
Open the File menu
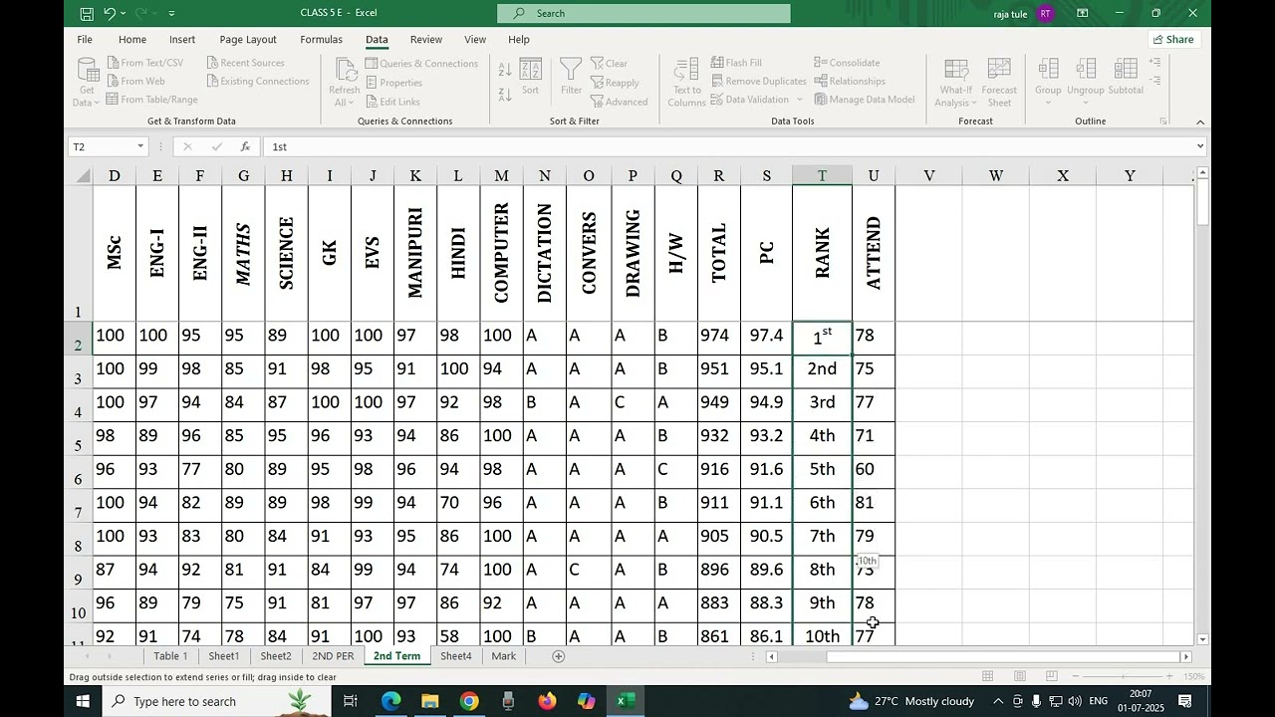tap(85, 39)
